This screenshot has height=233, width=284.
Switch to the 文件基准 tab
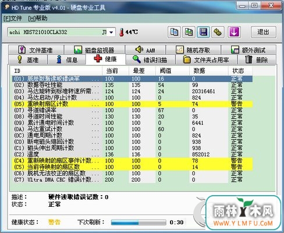tap(36, 50)
